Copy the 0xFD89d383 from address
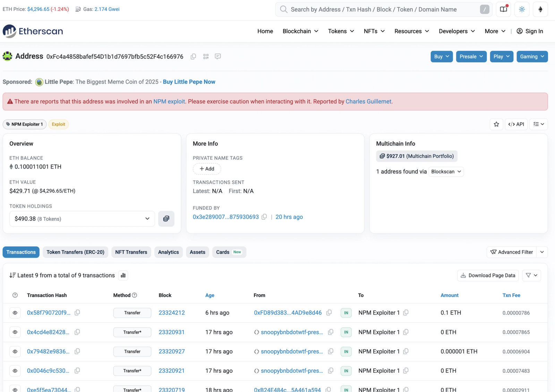555x392 pixels. click(329, 312)
